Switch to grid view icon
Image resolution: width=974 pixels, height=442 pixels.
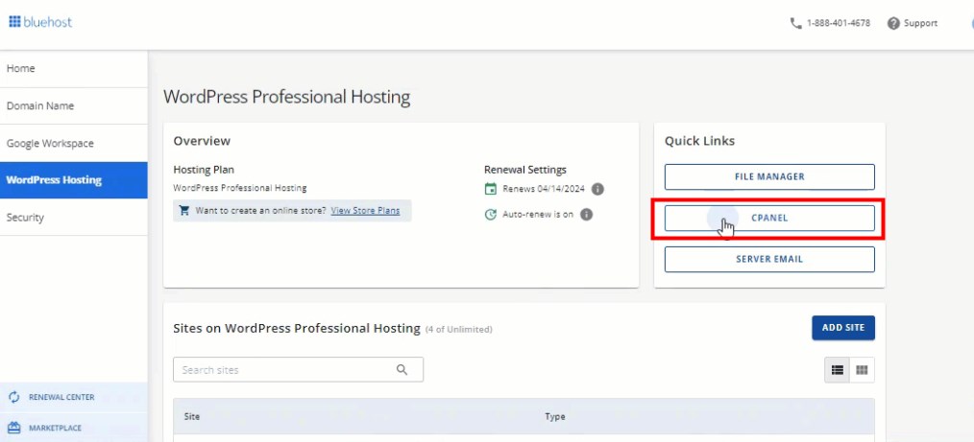[x=862, y=370]
